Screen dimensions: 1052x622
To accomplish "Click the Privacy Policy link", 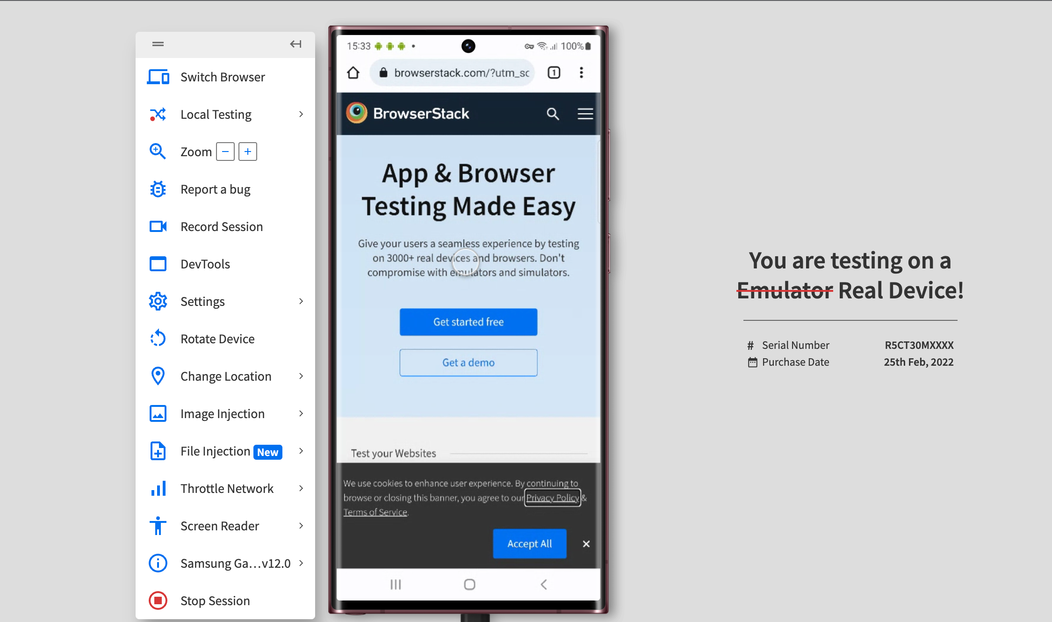I will click(552, 498).
